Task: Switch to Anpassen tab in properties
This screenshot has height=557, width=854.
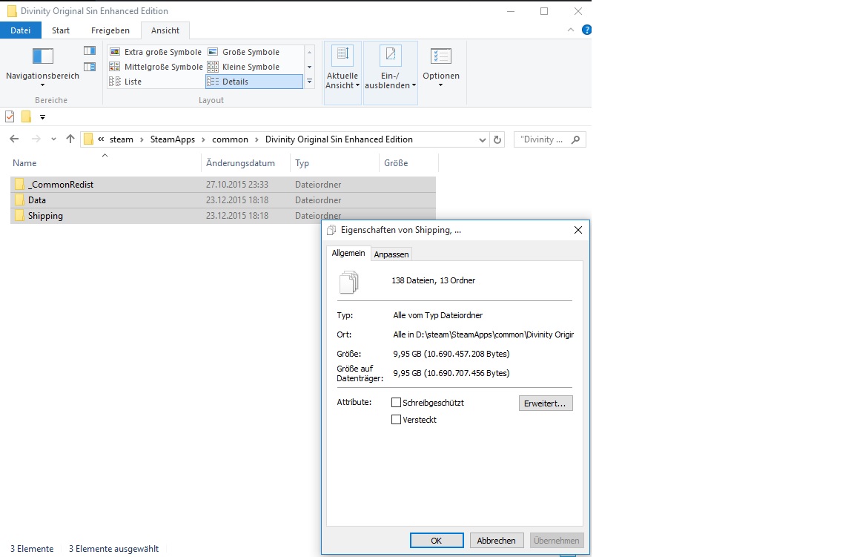Action: [391, 254]
